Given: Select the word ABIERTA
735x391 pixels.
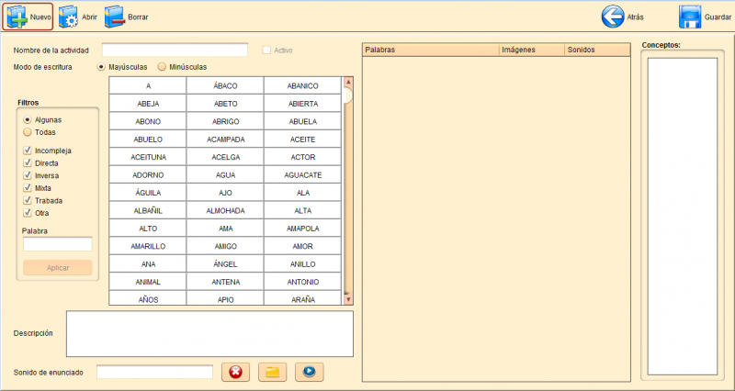Looking at the screenshot, I should [303, 104].
